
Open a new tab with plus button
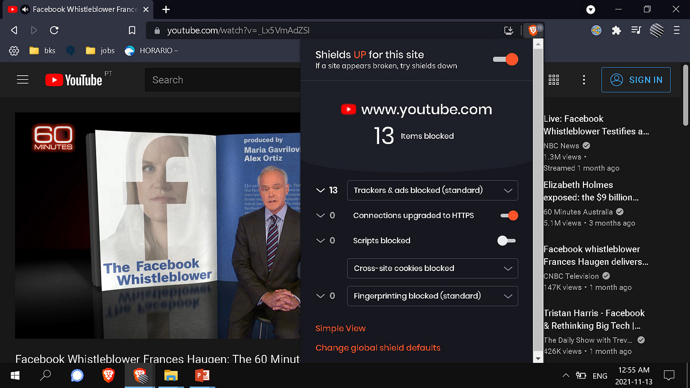[166, 9]
